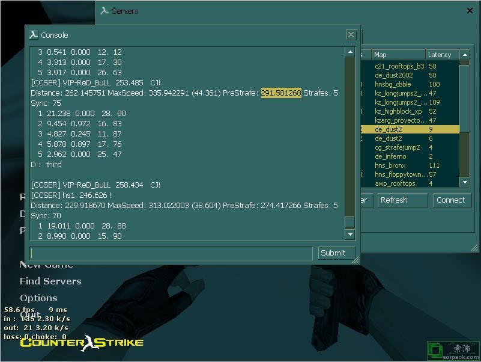The width and height of the screenshot is (481, 362).
Task: Focus the console command input field
Action: [171, 253]
